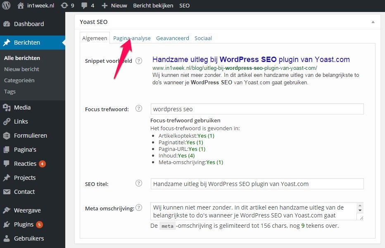Open Media in sidebar

(22, 107)
